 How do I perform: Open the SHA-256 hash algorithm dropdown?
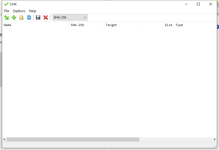click(x=70, y=17)
